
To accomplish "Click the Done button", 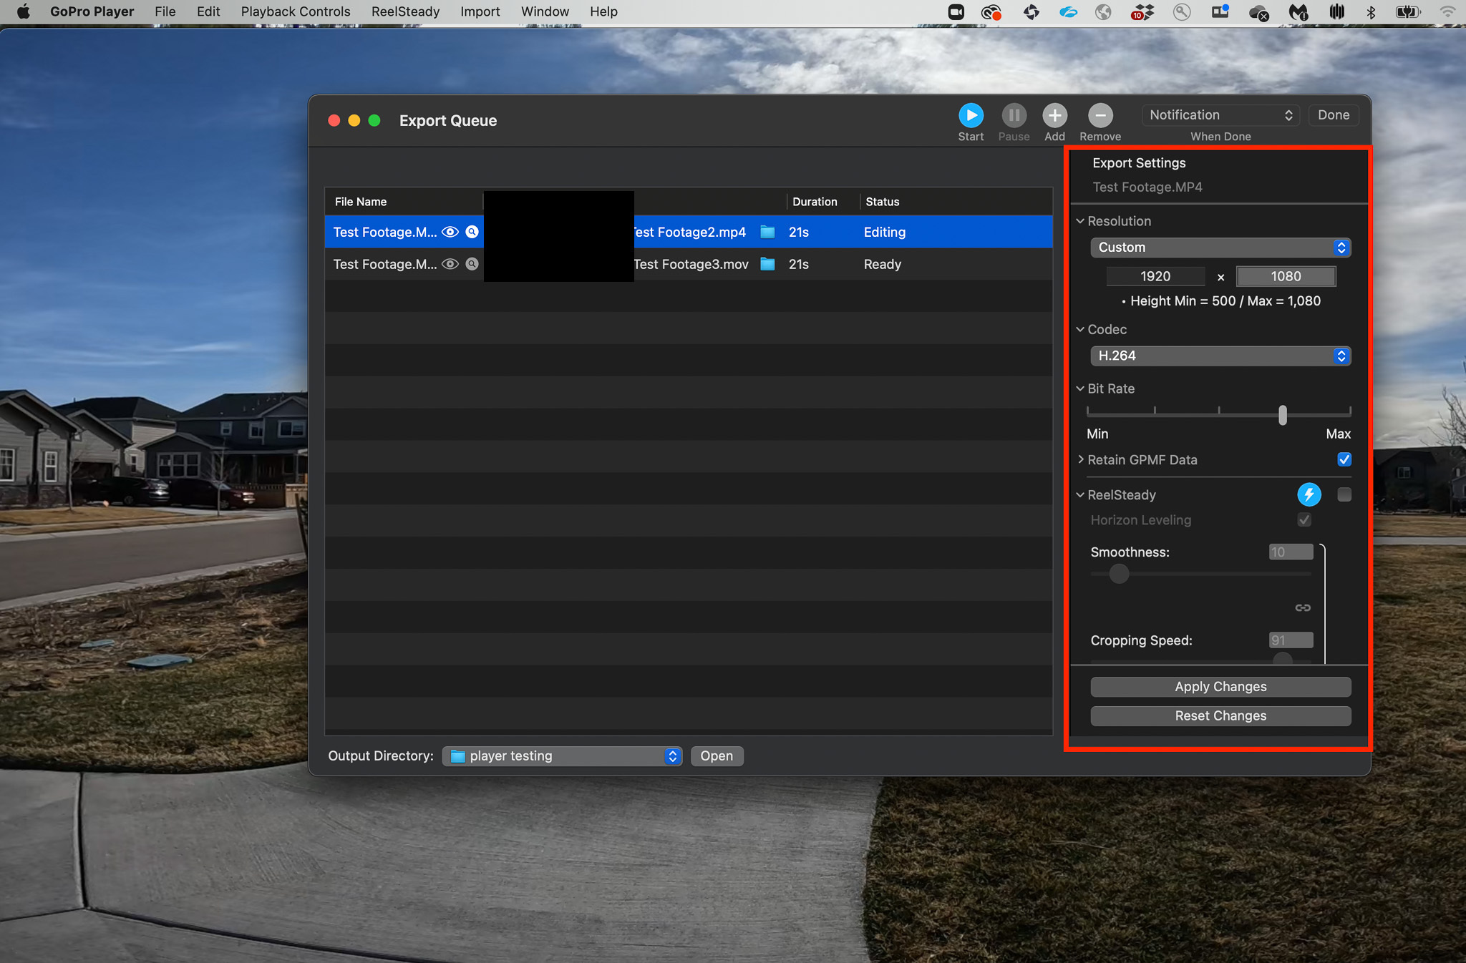I will tap(1334, 115).
